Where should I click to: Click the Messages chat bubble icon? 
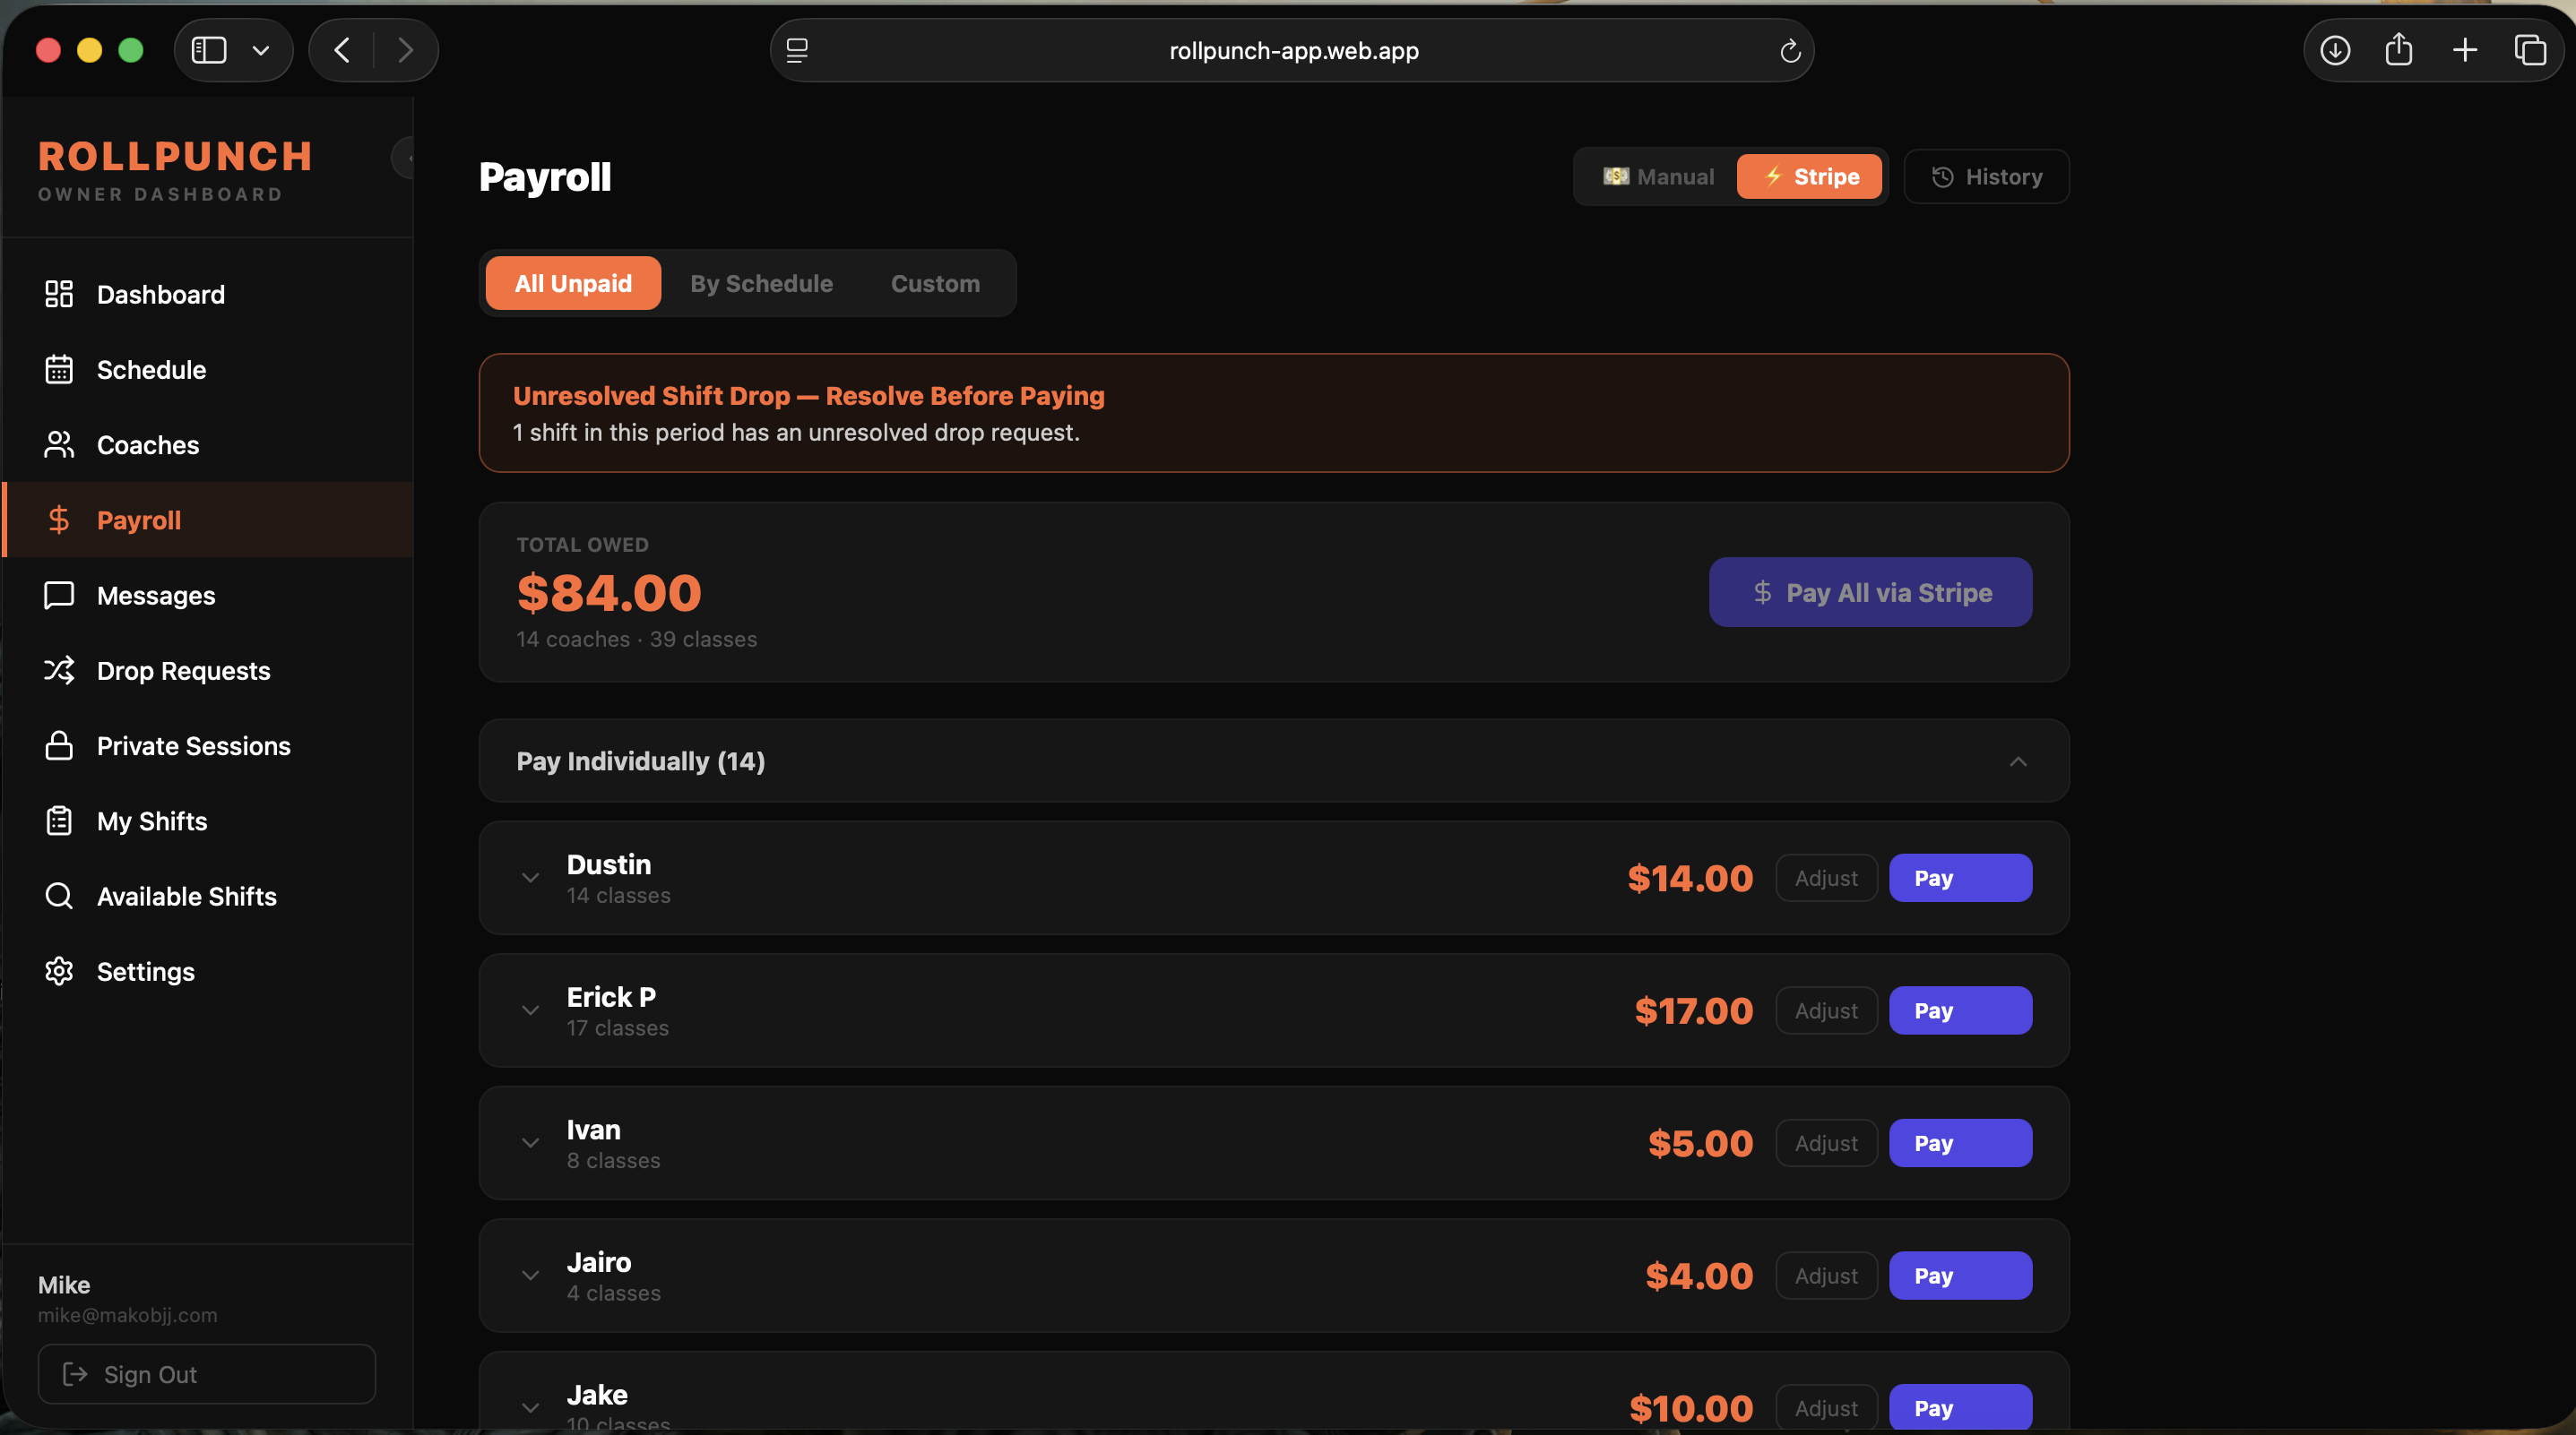point(59,595)
